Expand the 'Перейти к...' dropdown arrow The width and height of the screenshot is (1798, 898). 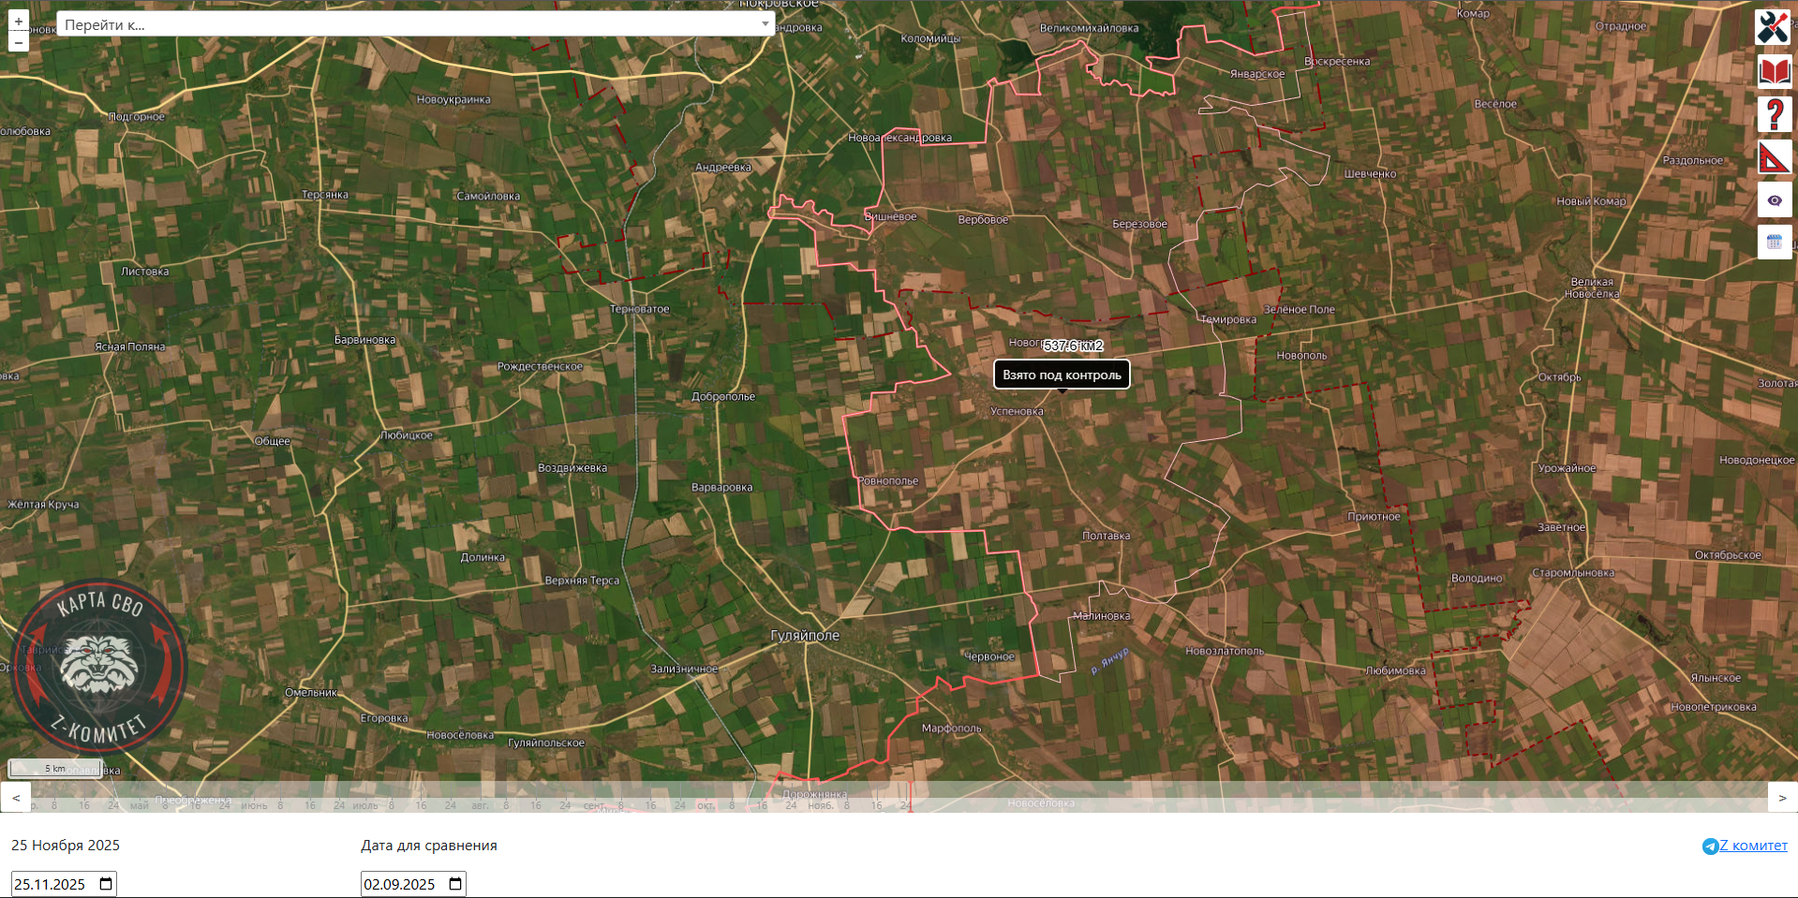click(x=765, y=24)
